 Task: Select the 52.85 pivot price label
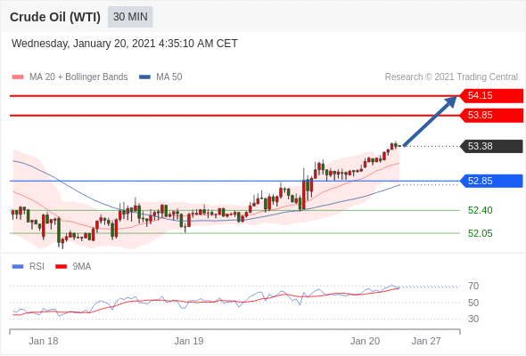491,182
